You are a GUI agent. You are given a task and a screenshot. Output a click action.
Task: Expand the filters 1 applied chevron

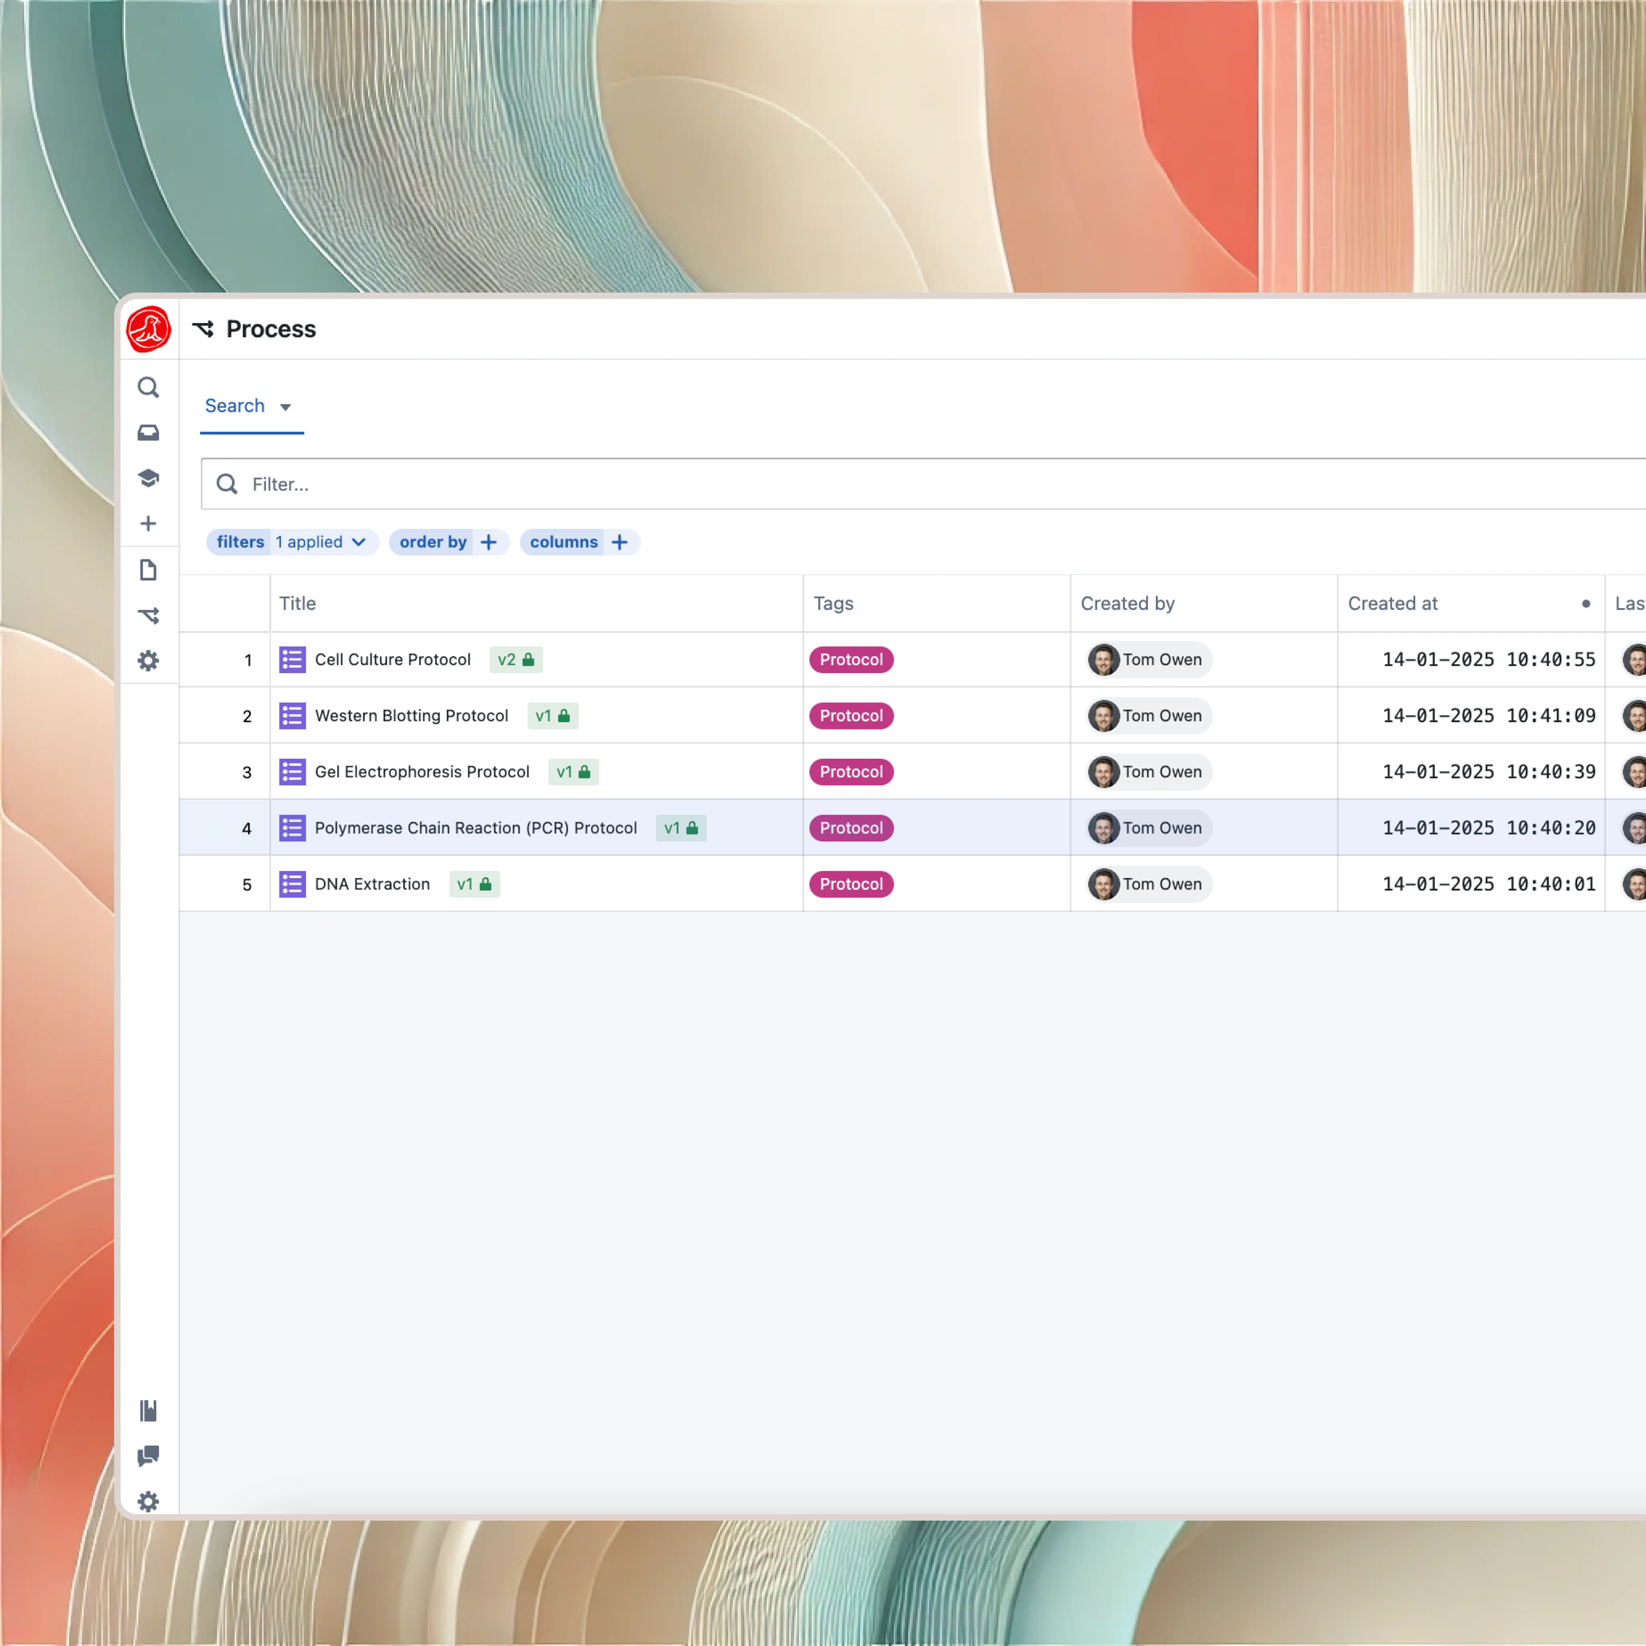[359, 542]
